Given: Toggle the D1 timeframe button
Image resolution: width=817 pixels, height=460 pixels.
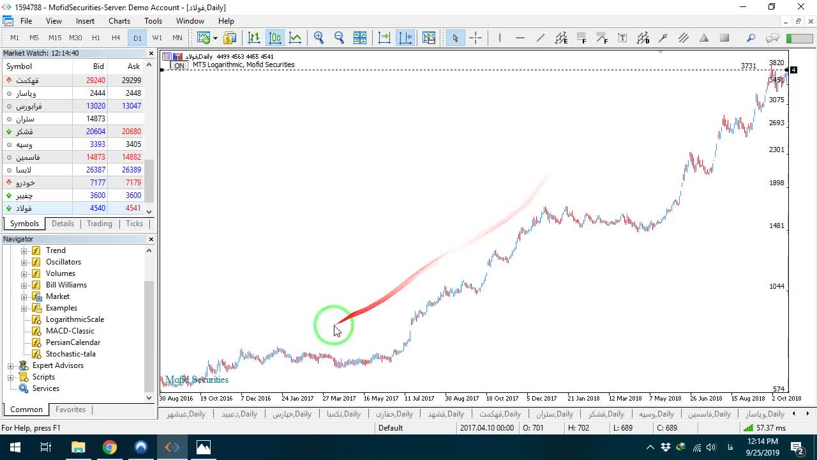Looking at the screenshot, I should pos(137,38).
